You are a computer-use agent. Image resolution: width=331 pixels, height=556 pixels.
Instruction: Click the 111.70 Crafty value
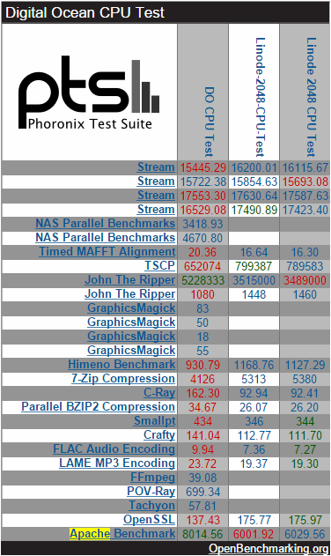(x=305, y=435)
